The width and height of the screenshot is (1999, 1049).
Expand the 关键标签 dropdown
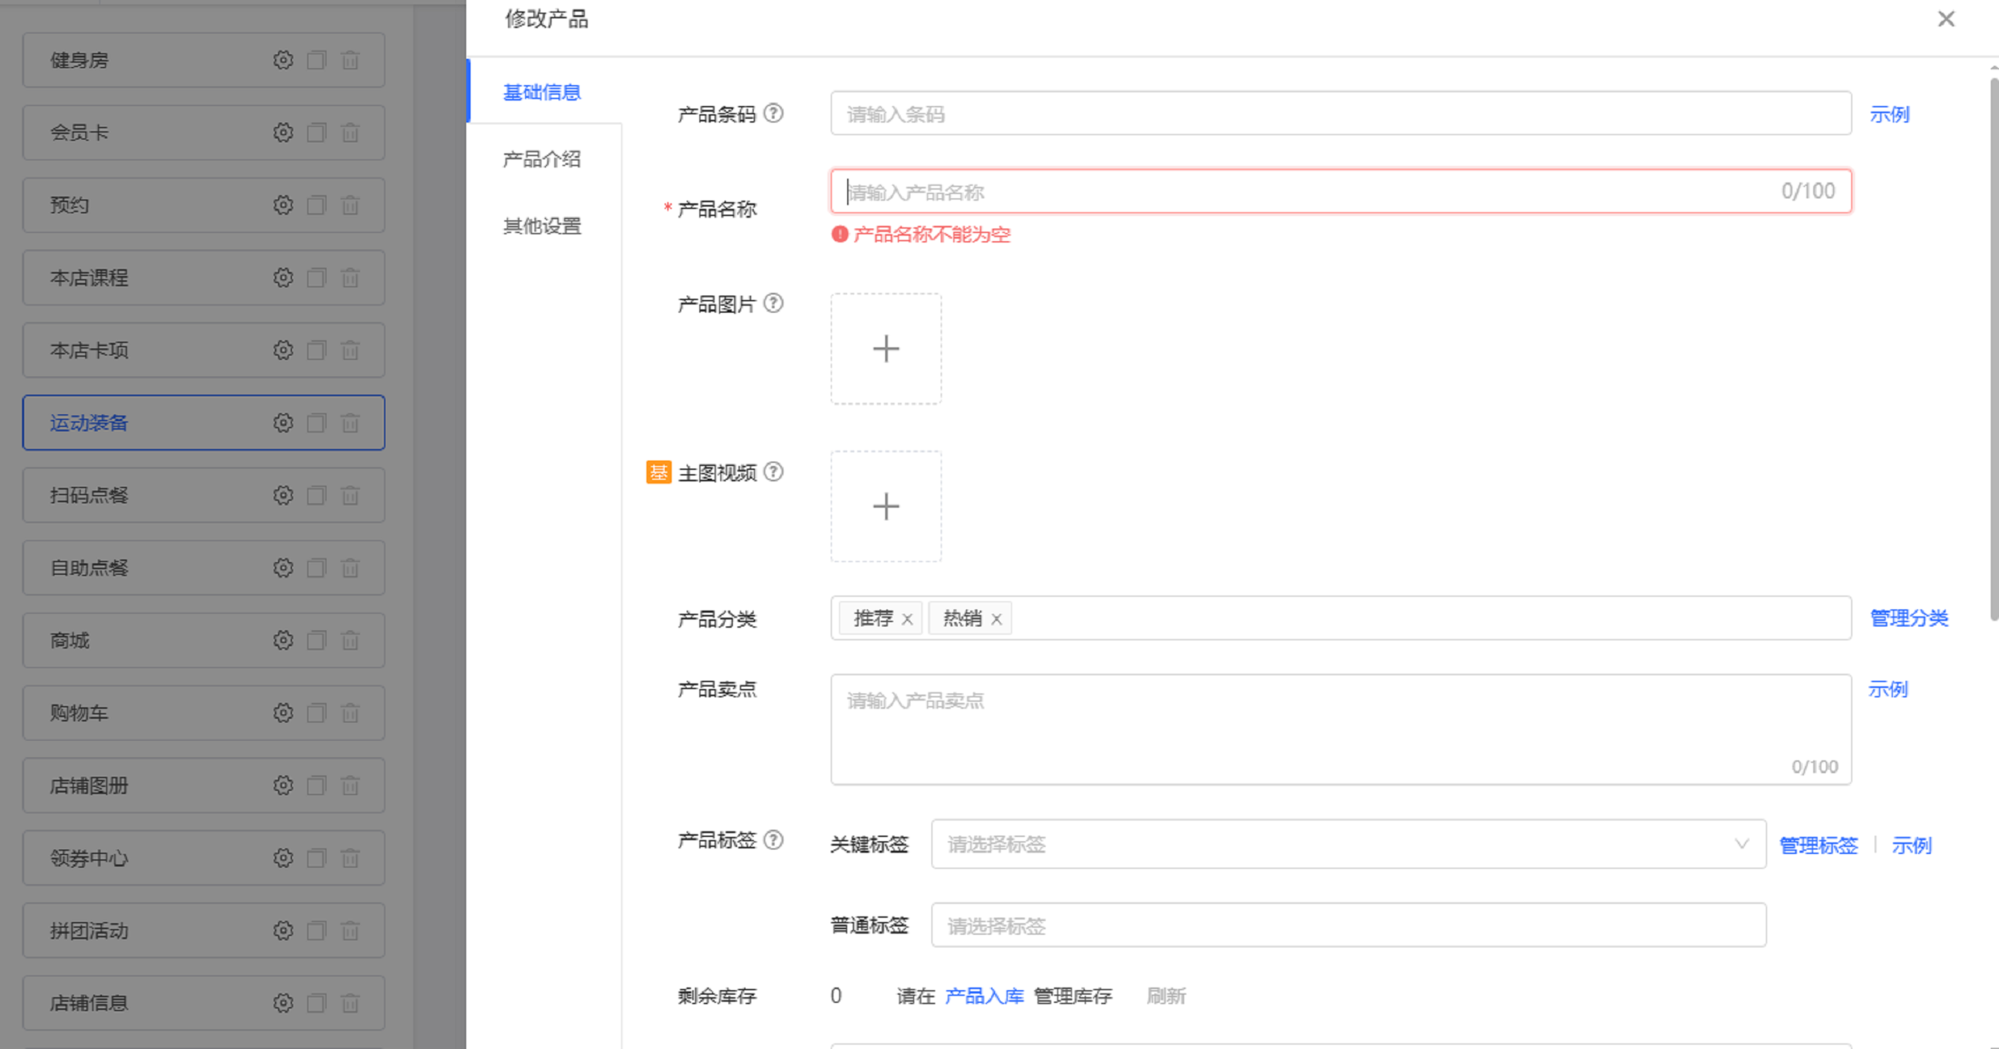(x=1348, y=844)
